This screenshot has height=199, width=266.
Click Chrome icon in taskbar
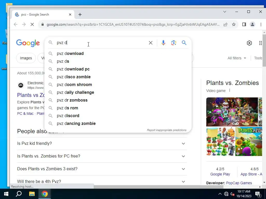click(x=45, y=194)
